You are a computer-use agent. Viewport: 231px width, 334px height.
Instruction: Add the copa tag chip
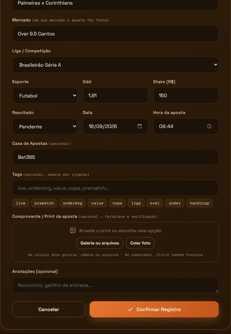(x=117, y=203)
